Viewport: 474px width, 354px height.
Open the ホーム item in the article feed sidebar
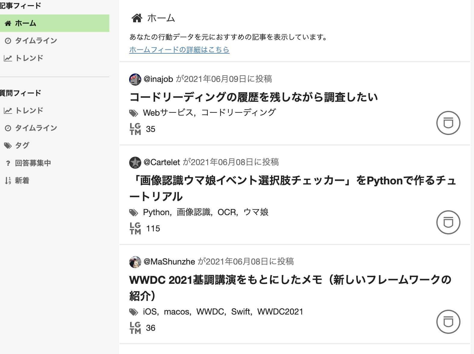(55, 23)
